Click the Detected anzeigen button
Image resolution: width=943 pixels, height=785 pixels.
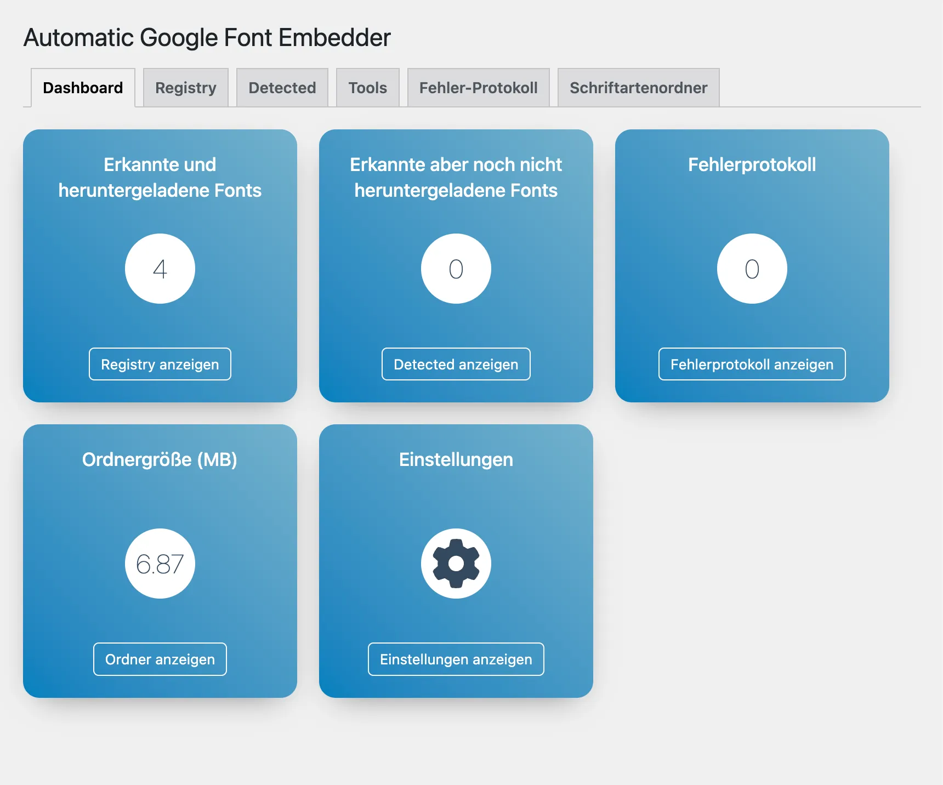(x=456, y=364)
